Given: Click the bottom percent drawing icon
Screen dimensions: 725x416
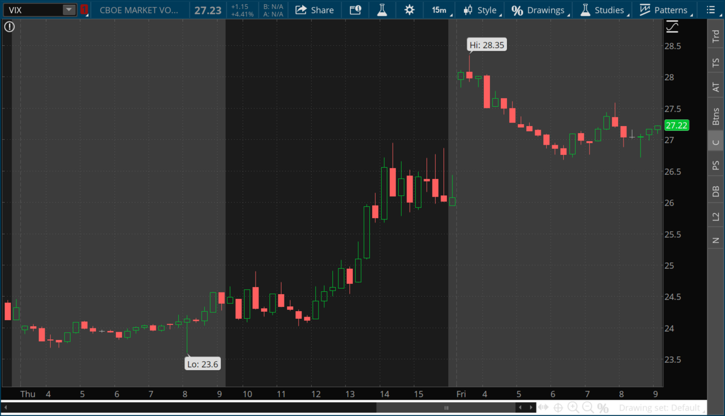Looking at the screenshot, I should tap(602, 408).
